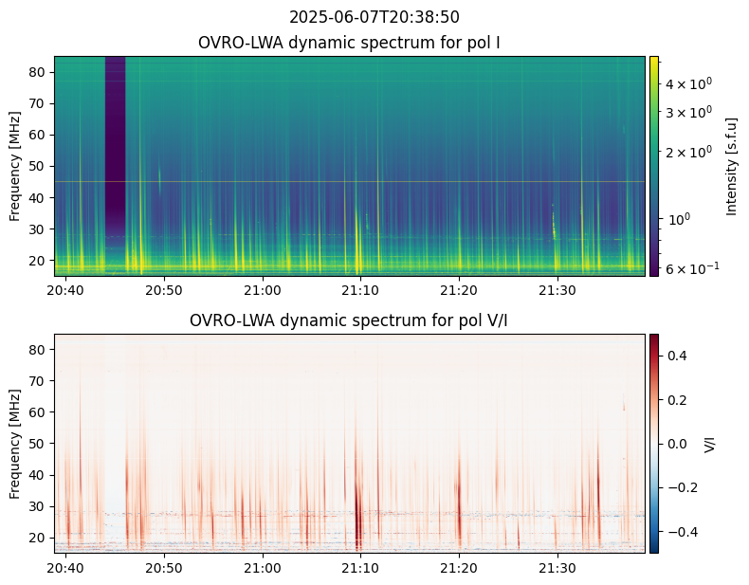Select the 21:00 time tick on top plot
749x585 pixels.
click(x=262, y=289)
